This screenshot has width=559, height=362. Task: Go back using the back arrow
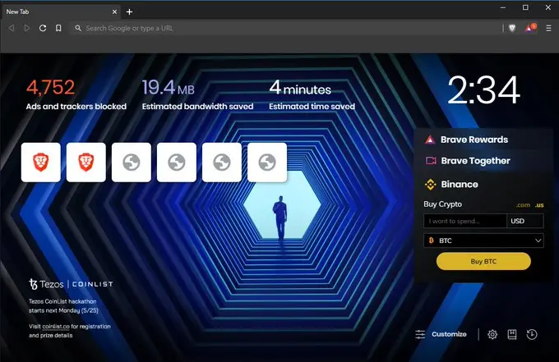tap(12, 28)
